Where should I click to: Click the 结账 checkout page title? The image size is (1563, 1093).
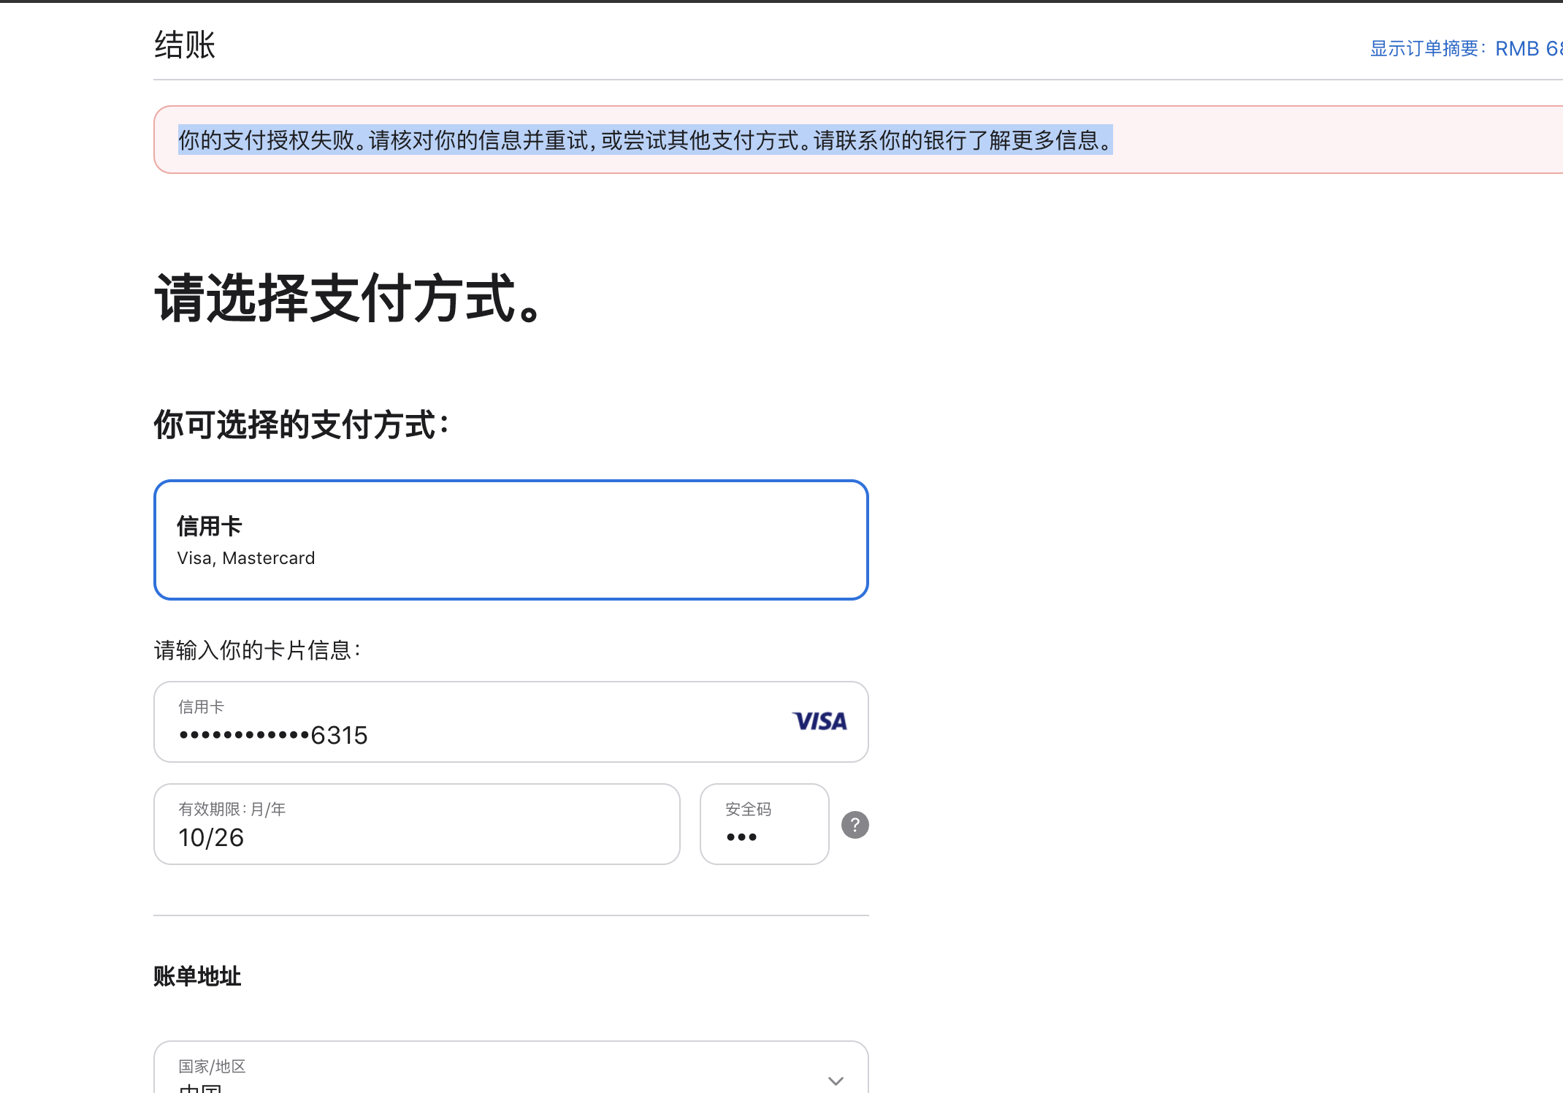pos(185,45)
